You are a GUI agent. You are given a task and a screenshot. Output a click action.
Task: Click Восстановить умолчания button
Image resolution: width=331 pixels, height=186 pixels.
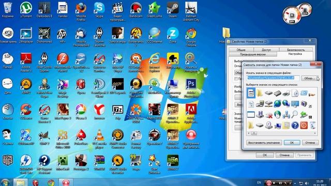[x=264, y=143]
